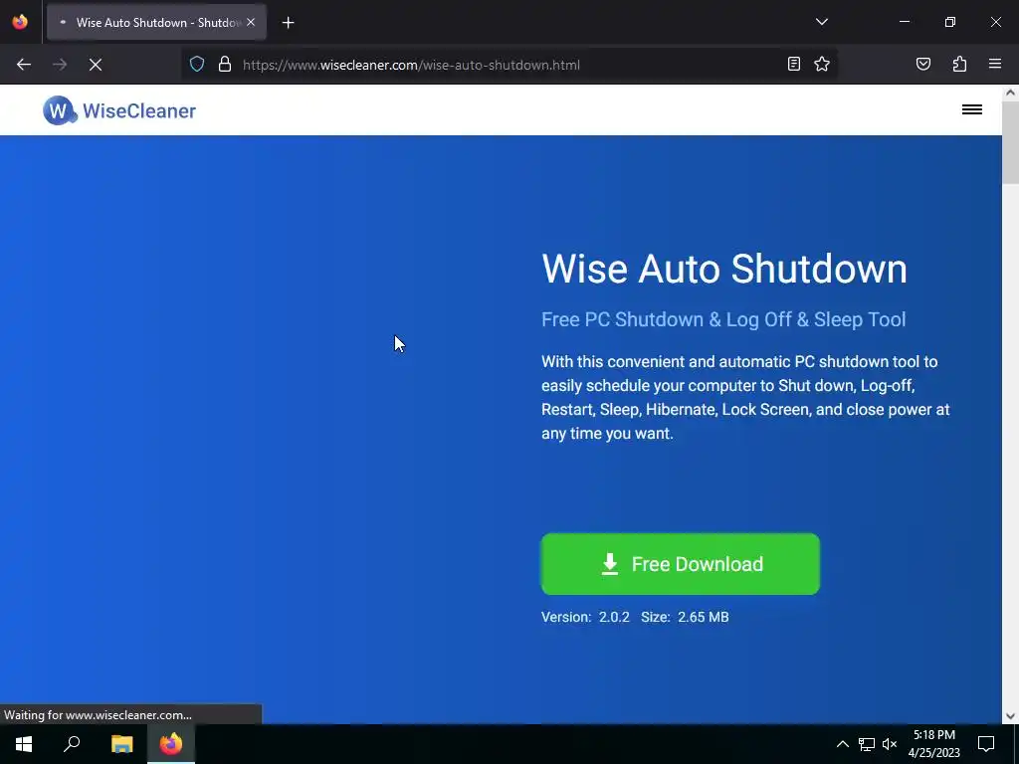The width and height of the screenshot is (1019, 764).
Task: Open network status tray icon
Action: [x=867, y=744]
